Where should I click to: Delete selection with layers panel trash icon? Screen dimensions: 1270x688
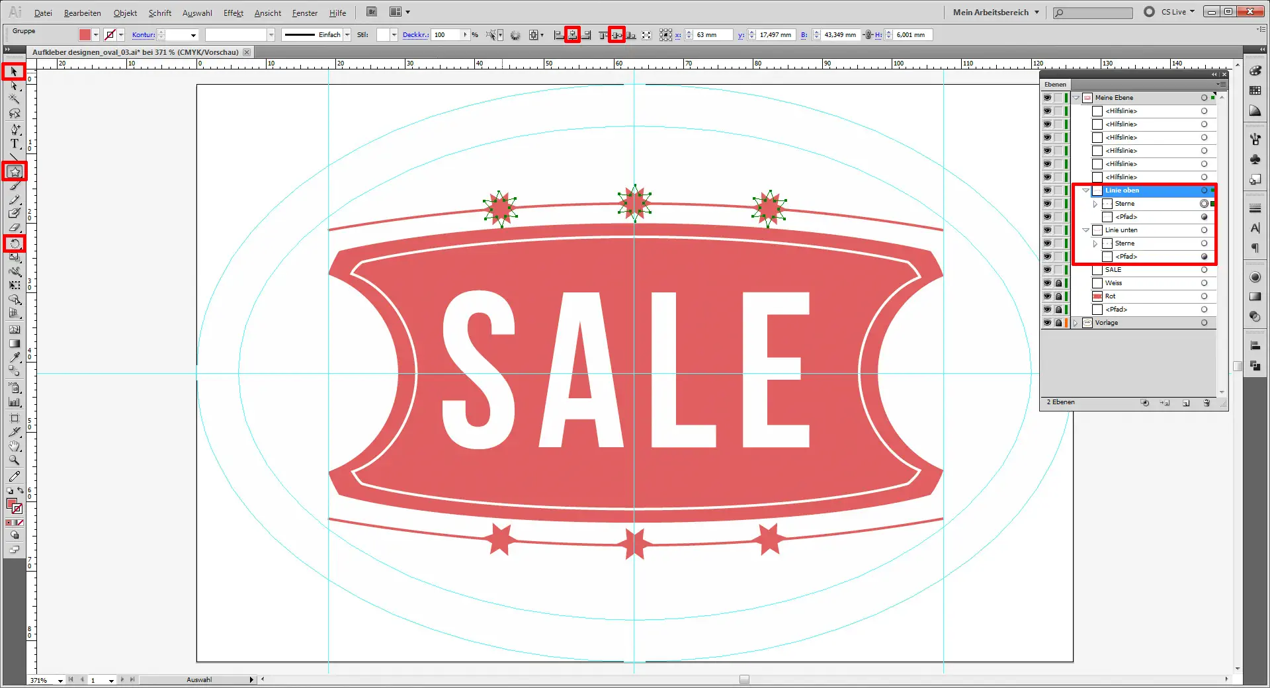[1206, 403]
